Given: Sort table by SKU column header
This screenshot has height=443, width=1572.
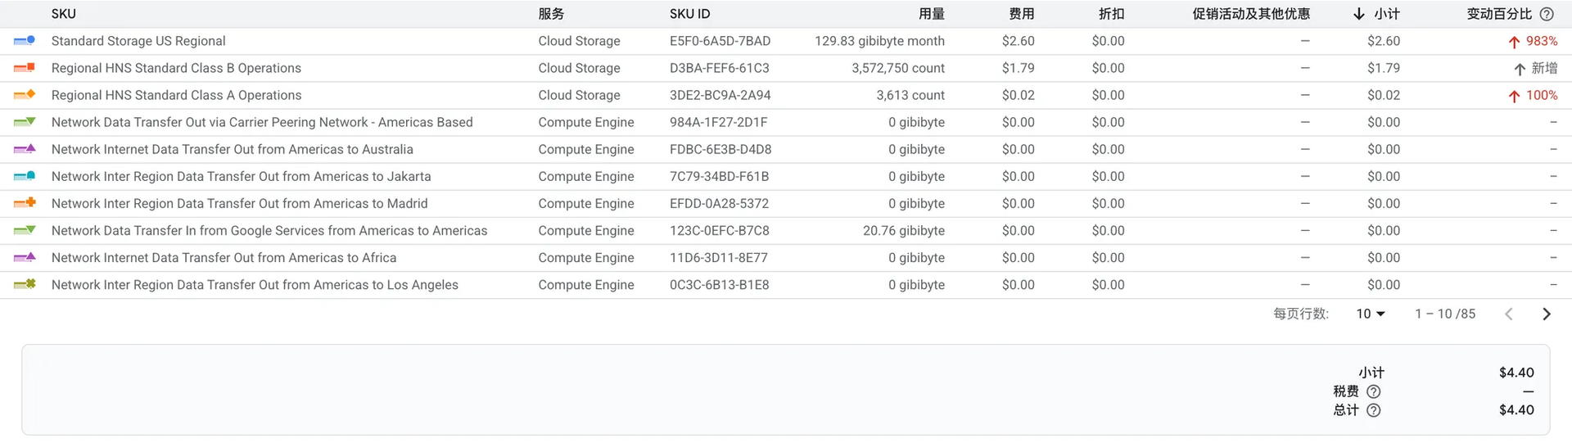Looking at the screenshot, I should [63, 14].
